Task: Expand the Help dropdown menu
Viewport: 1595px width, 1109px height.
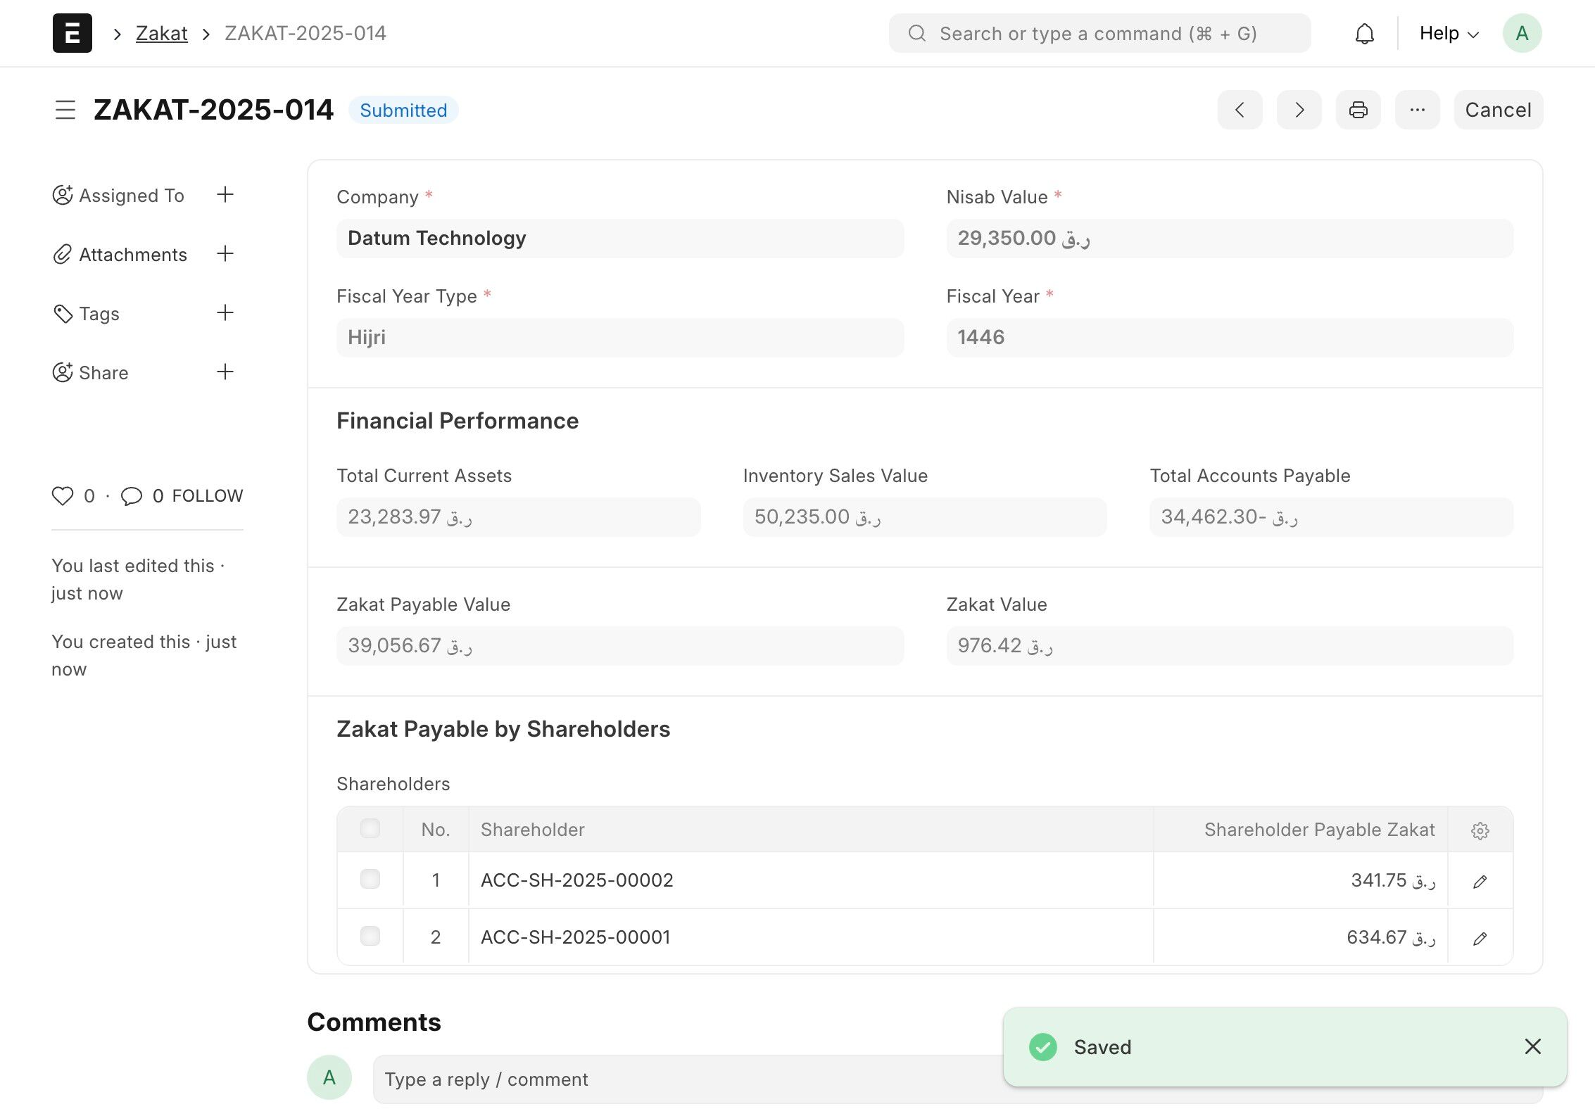Action: coord(1449,34)
